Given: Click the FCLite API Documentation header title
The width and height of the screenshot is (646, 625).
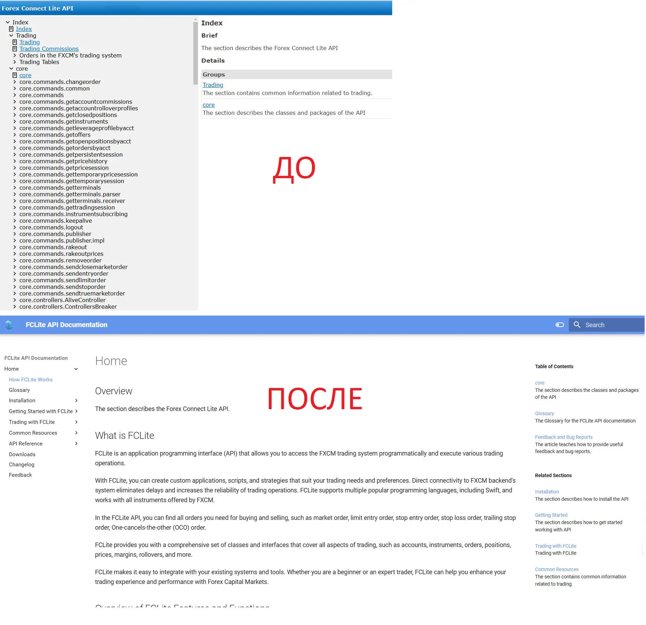Looking at the screenshot, I should point(66,325).
